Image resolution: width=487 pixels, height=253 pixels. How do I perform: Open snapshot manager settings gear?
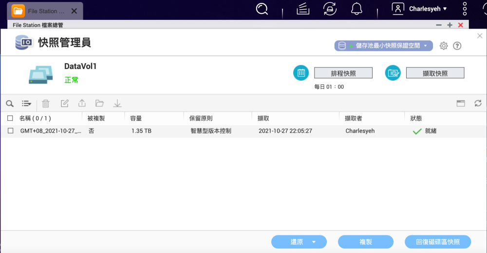point(443,46)
